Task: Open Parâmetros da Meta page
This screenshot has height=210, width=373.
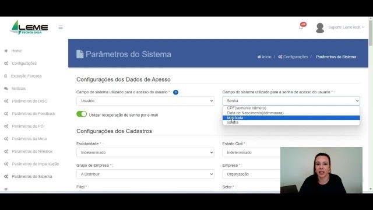Action: [29, 139]
